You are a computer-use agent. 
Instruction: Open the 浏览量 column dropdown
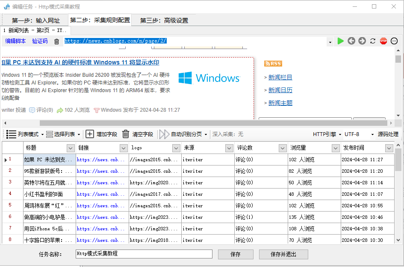click(336, 148)
